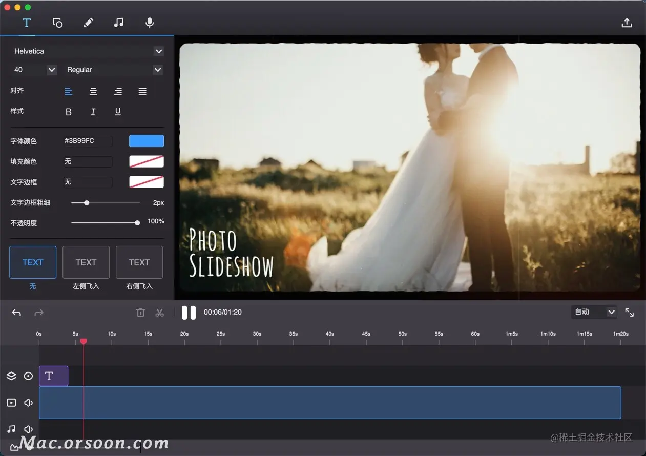Toggle fullscreen with the expand arrows icon

(630, 313)
